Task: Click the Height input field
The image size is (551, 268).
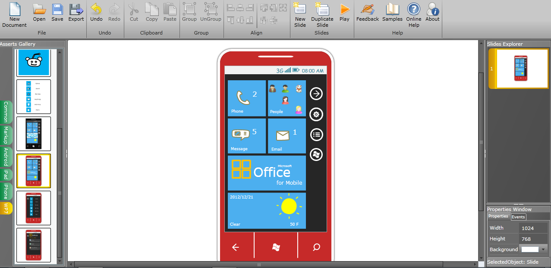Action: pos(533,239)
